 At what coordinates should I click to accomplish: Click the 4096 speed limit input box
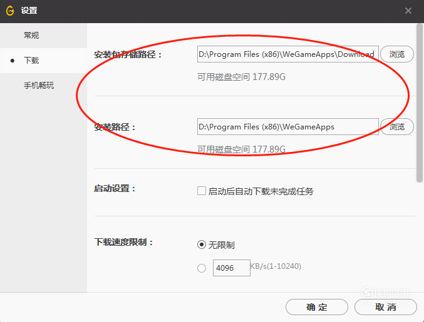pos(232,268)
